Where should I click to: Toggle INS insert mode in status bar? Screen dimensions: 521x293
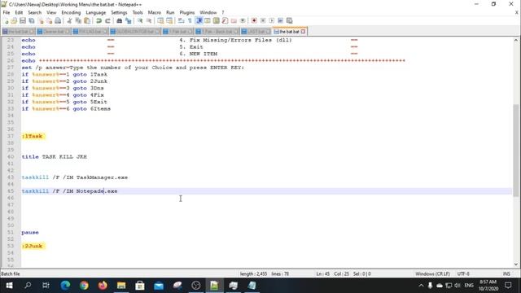point(506,273)
